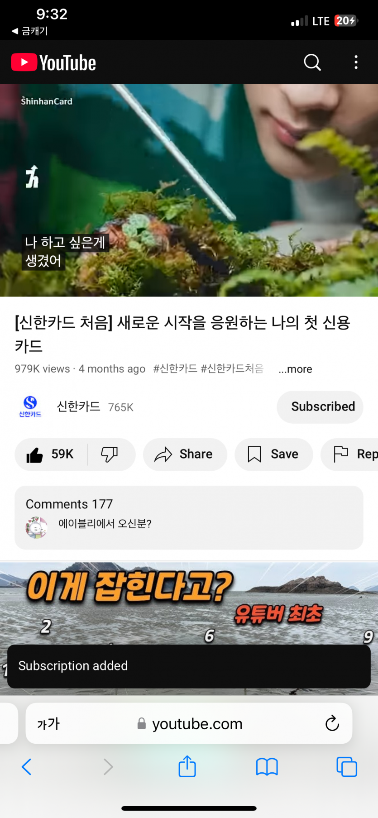Like the video with thumbs up
Image resolution: width=378 pixels, height=818 pixels.
[x=51, y=454]
